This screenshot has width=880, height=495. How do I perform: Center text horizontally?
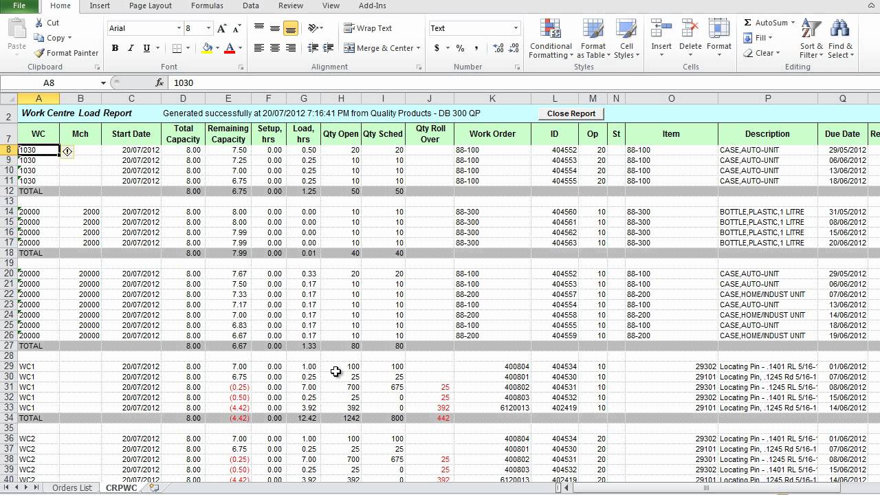pos(275,48)
